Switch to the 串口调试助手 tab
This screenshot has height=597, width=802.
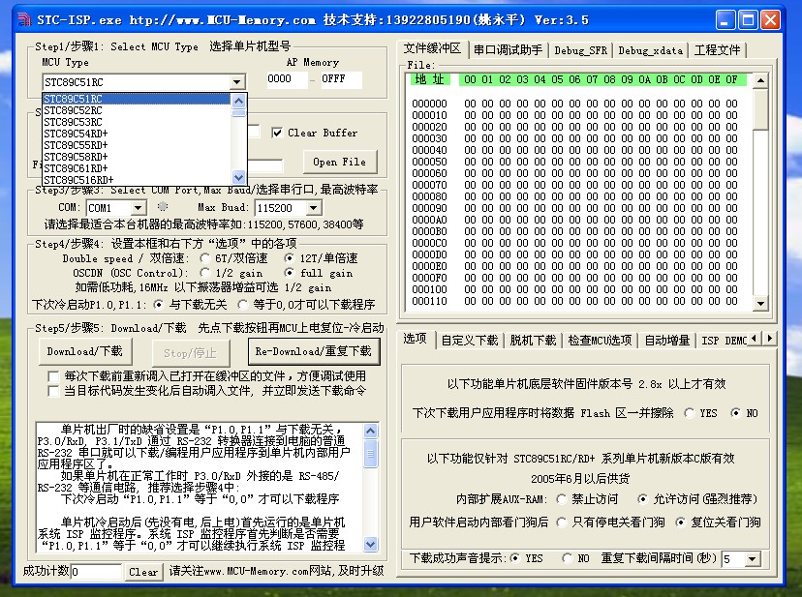[508, 50]
